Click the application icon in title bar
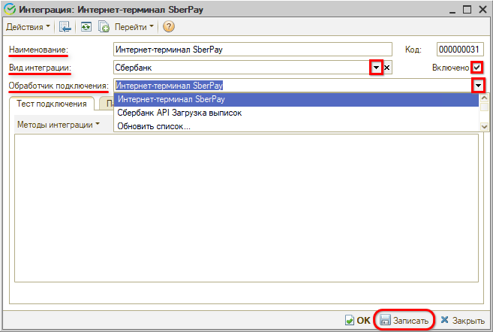 pyautogui.click(x=10, y=10)
